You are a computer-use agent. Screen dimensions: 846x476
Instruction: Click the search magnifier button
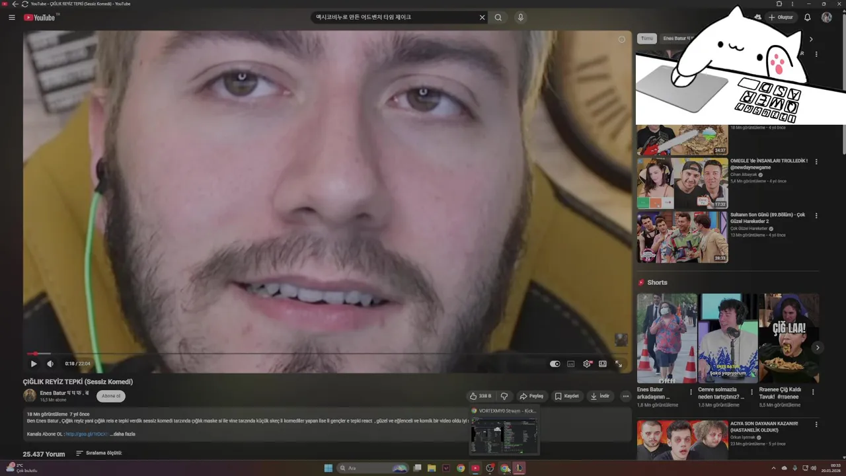[x=498, y=17]
